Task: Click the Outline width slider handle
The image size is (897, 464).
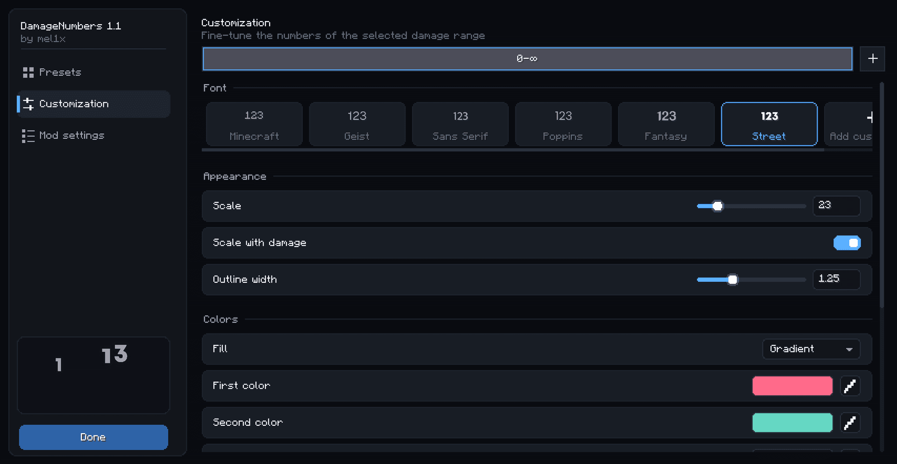Action: [733, 280]
